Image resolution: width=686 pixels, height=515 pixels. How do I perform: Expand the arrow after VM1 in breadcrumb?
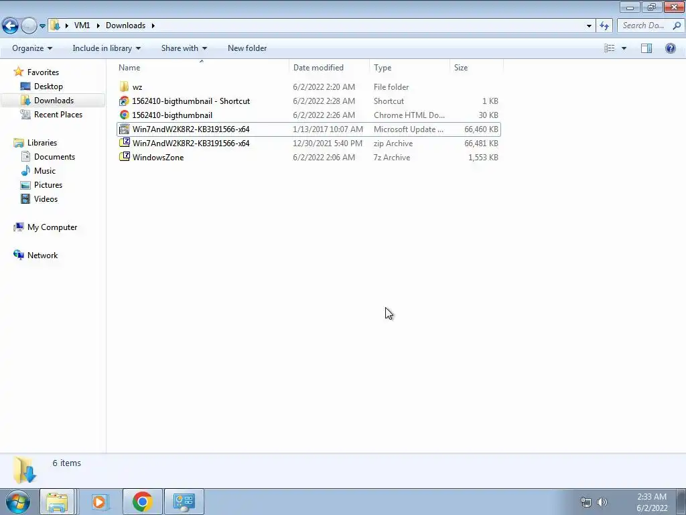click(98, 25)
